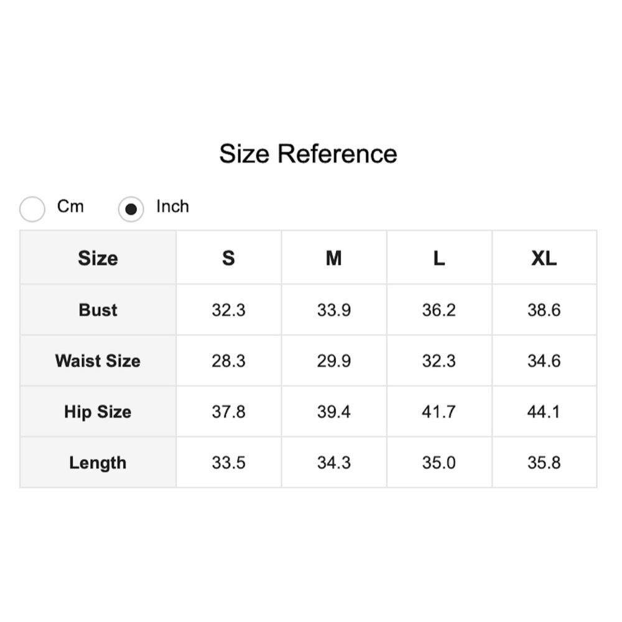
Task: Select the Cm radio button
Action: click(x=32, y=210)
